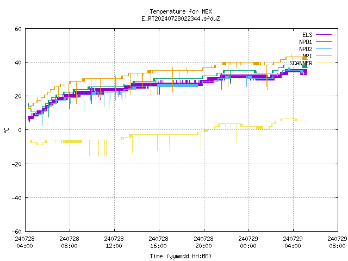Click the x-axis tick 240728 16:00
Viewport: 348px width, 261px height.
click(158, 243)
